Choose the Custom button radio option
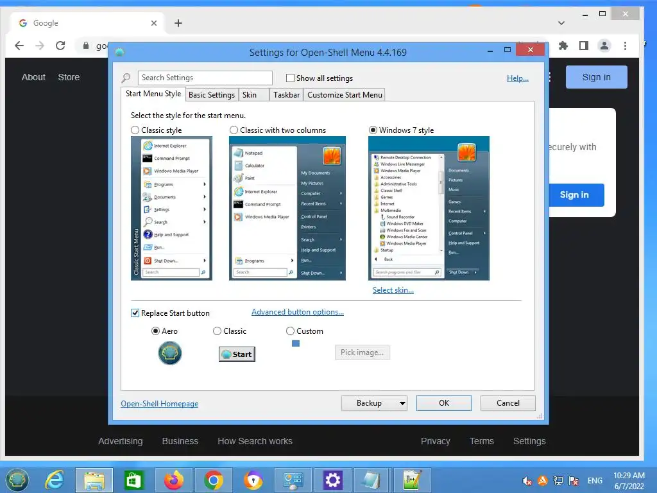 [290, 331]
